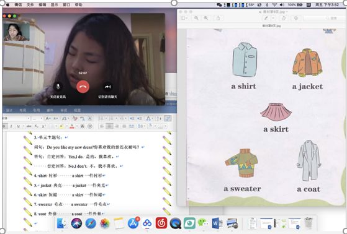The height and width of the screenshot is (234, 347).
Task: Decrease the paragraph indent in Word
Action: pyautogui.click(x=132, y=118)
